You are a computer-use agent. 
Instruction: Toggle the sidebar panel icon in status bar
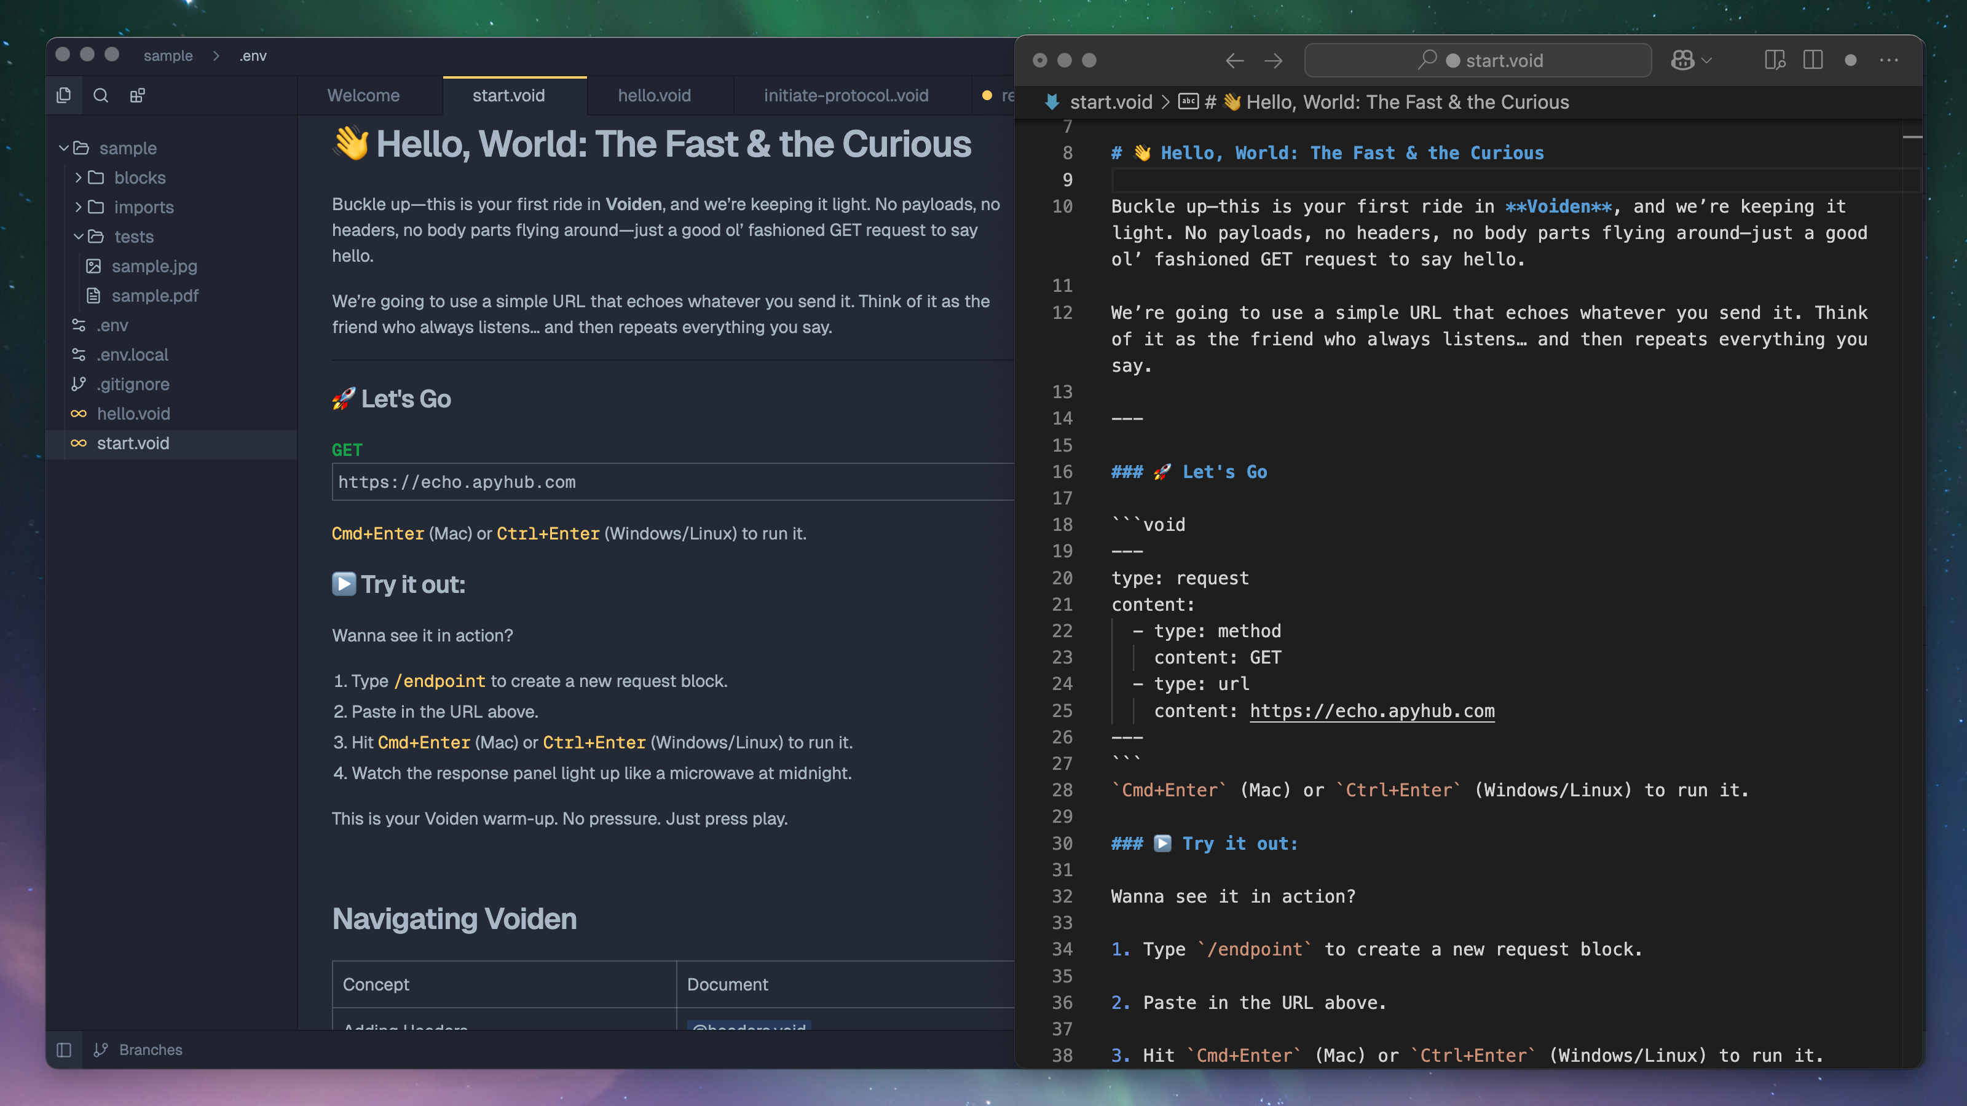(64, 1049)
